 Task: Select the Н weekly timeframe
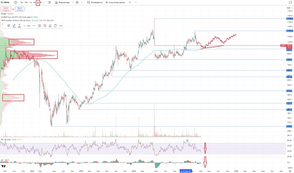[41, 2]
